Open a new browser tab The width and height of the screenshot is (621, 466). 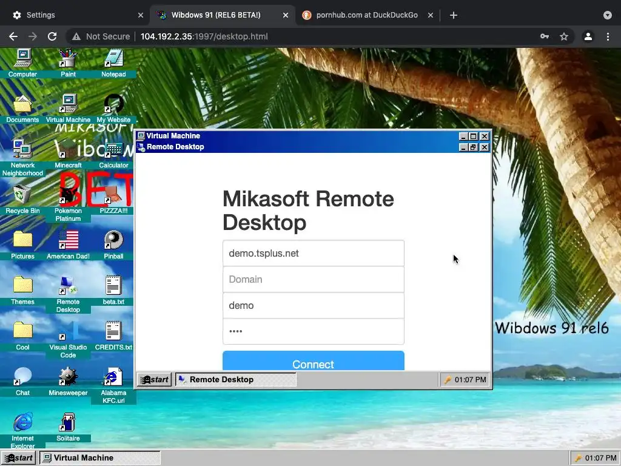click(454, 15)
